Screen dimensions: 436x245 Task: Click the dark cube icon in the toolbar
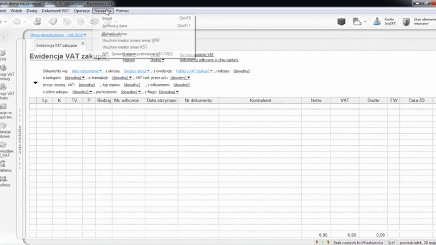[341, 21]
